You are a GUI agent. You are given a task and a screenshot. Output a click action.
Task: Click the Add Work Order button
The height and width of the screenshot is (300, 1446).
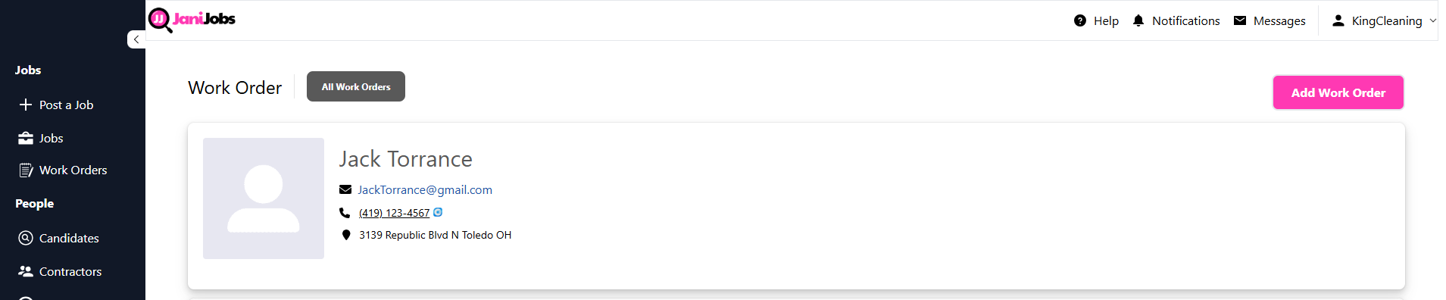coord(1338,92)
